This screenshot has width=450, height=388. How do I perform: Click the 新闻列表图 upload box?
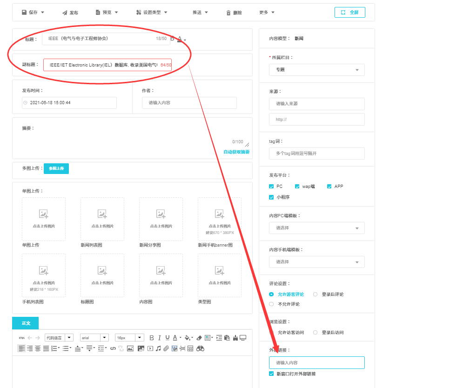102,219
